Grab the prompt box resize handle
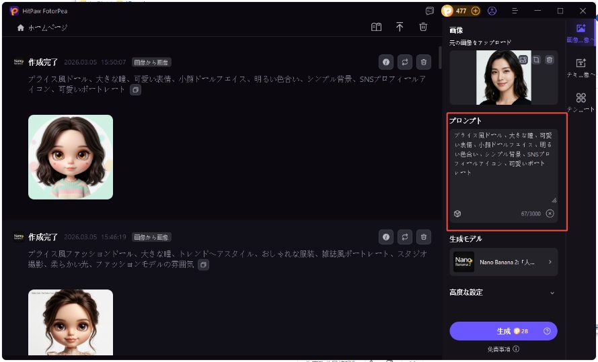This screenshot has width=598, height=362. [x=554, y=200]
